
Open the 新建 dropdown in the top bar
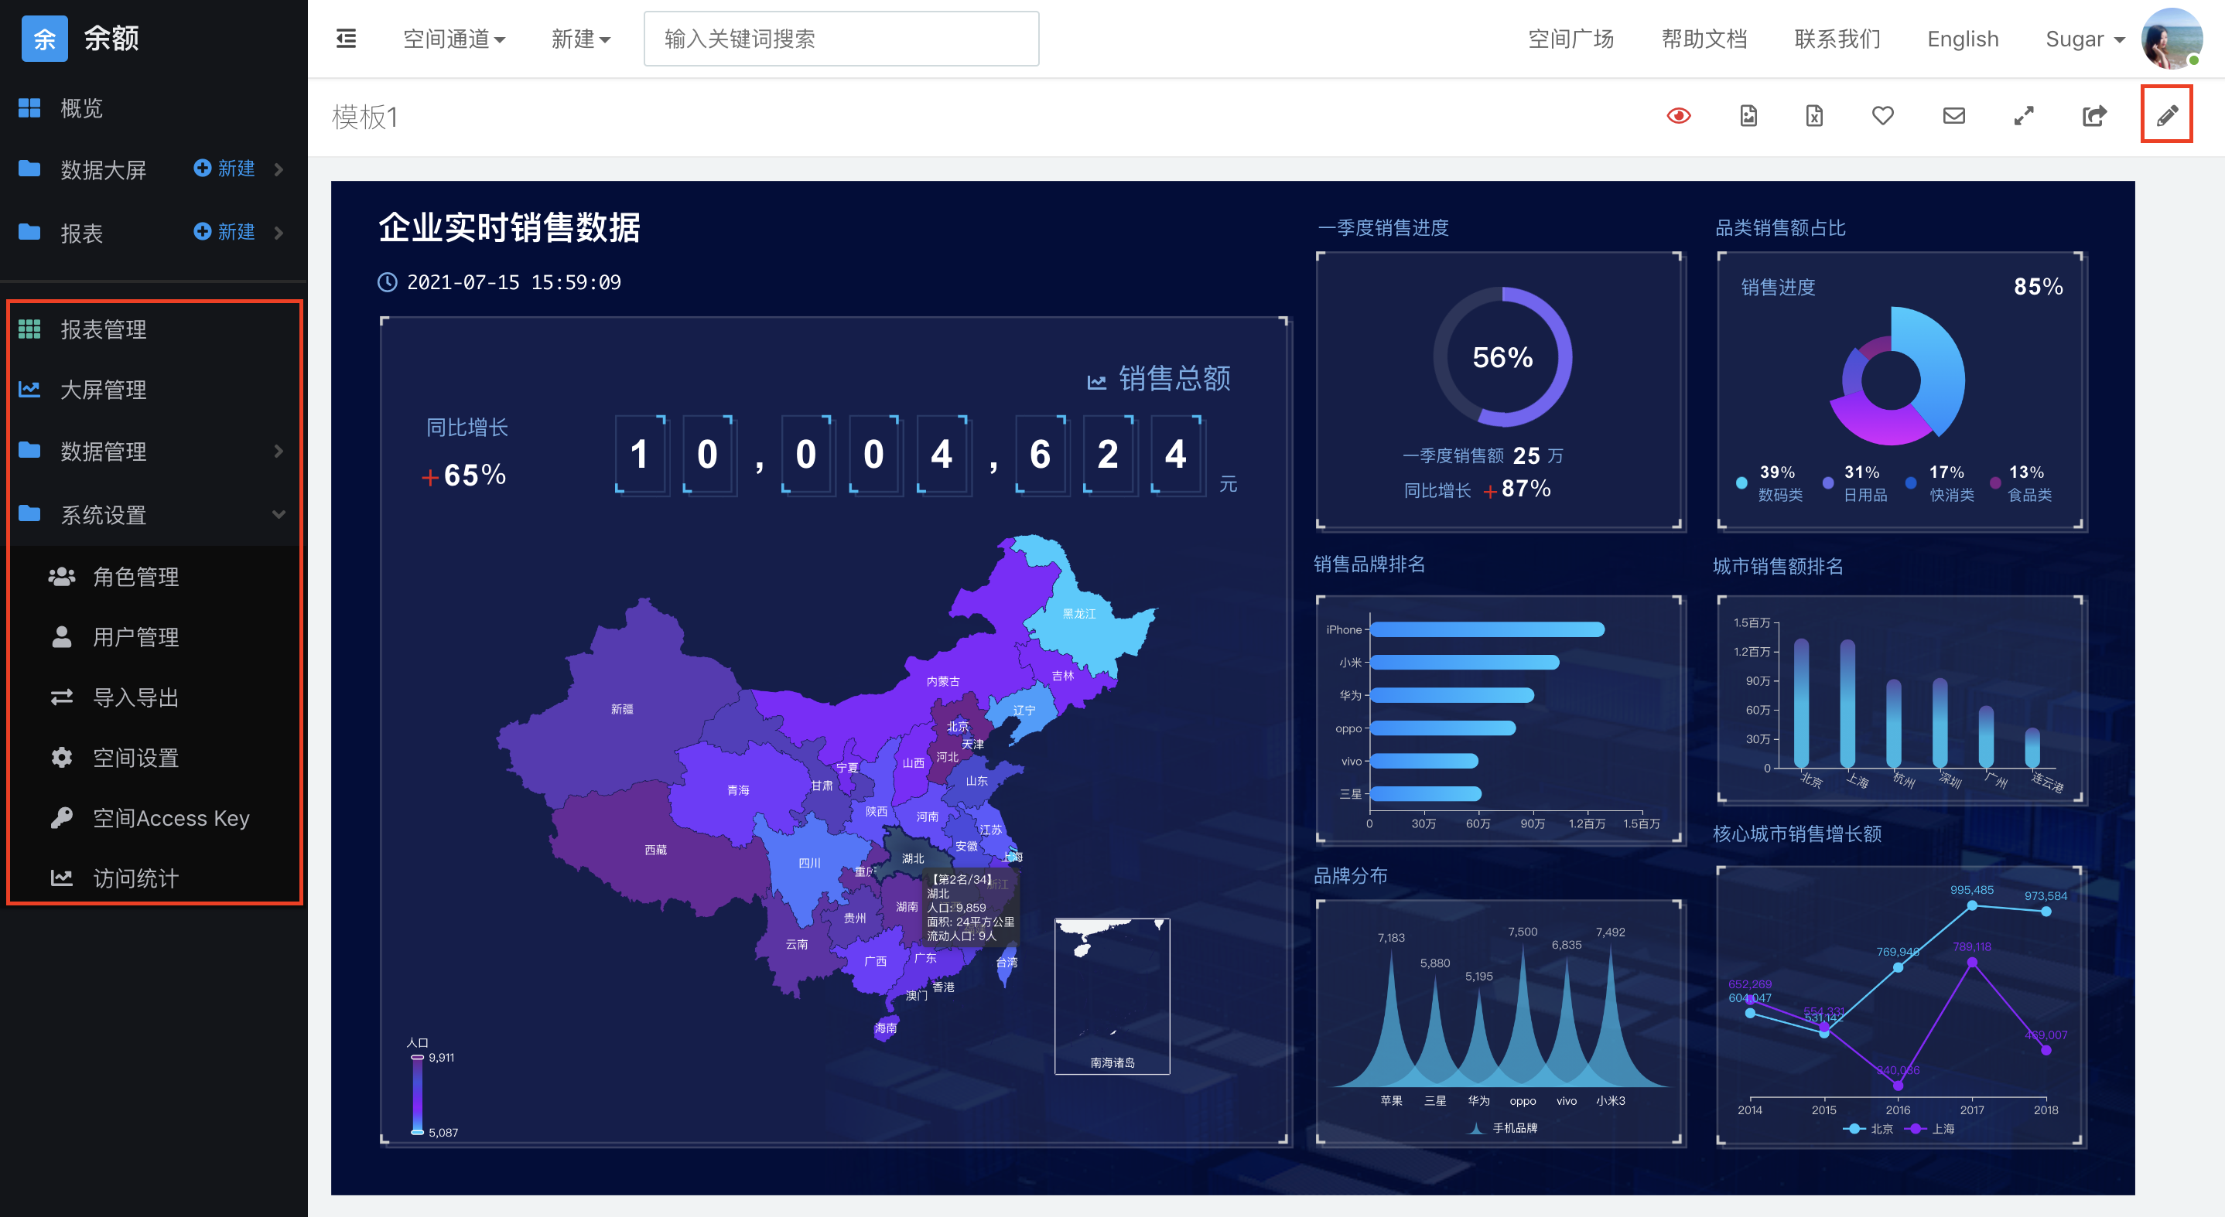pos(580,39)
